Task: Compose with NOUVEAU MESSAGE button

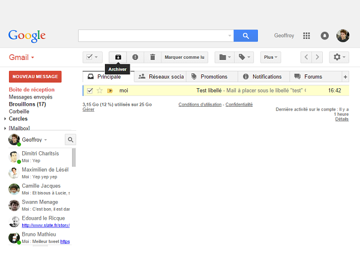Action: coord(35,76)
